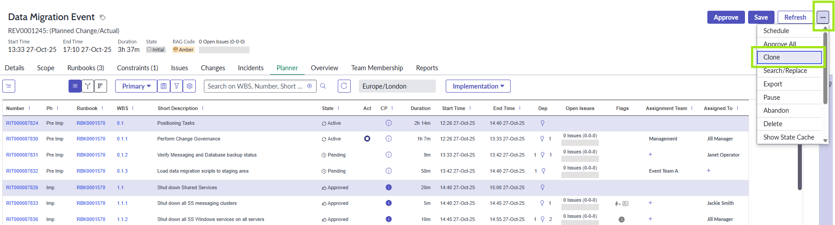The height and width of the screenshot is (225, 835).
Task: Open the filter funnel icon in toolbar
Action: click(177, 86)
